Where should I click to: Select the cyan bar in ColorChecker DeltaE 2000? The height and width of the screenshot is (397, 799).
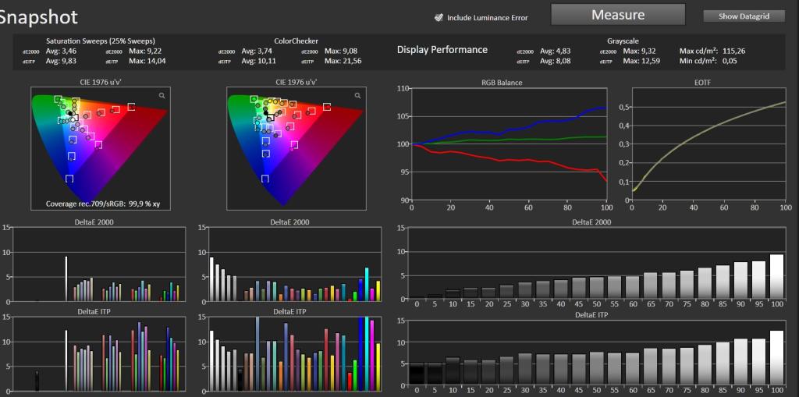coord(367,284)
